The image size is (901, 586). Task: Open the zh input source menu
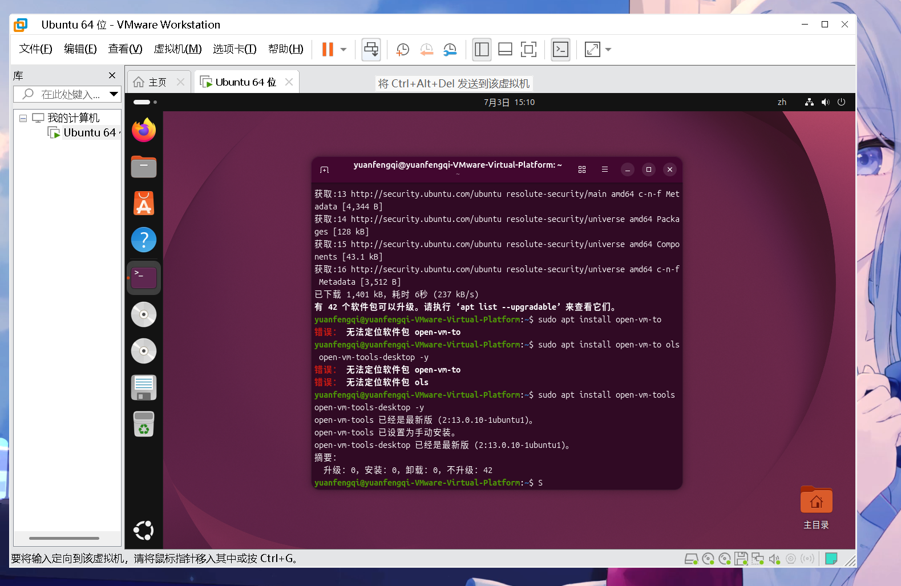tap(782, 102)
